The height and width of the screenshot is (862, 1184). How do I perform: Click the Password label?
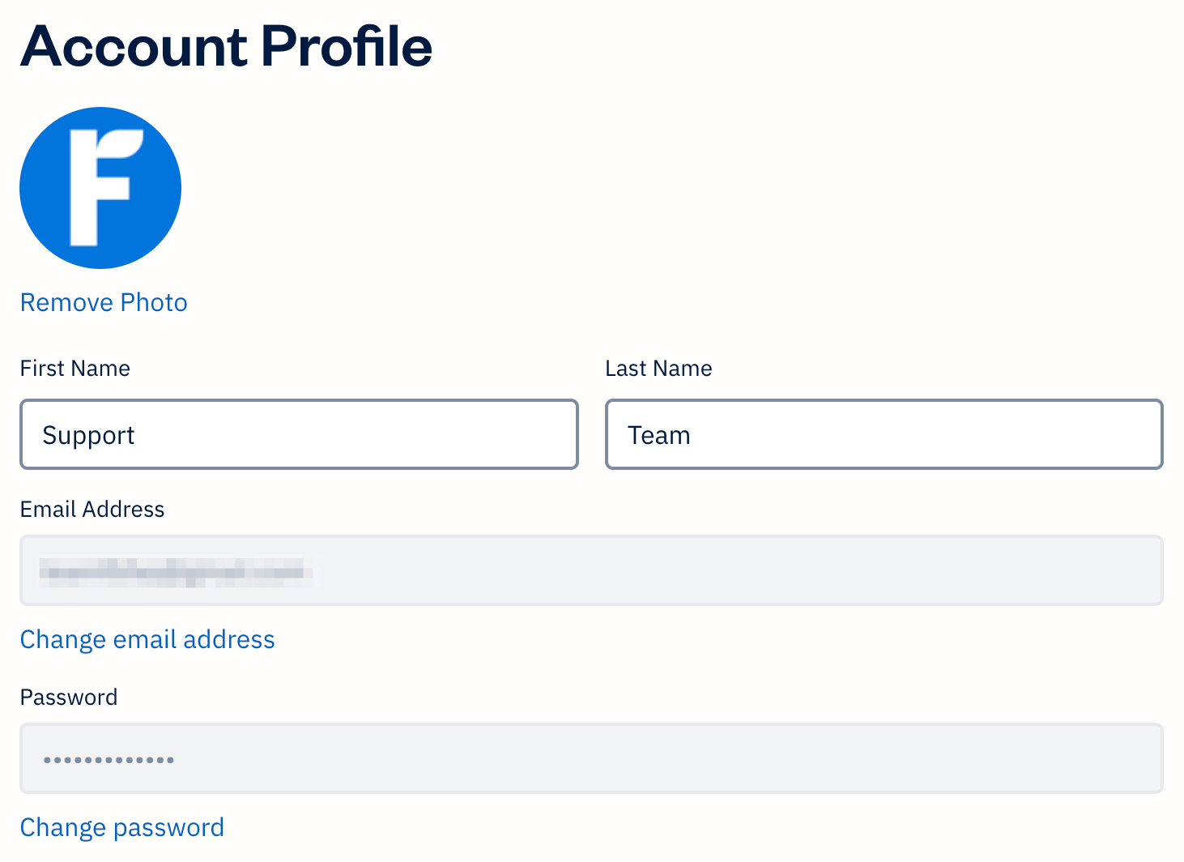(x=69, y=698)
